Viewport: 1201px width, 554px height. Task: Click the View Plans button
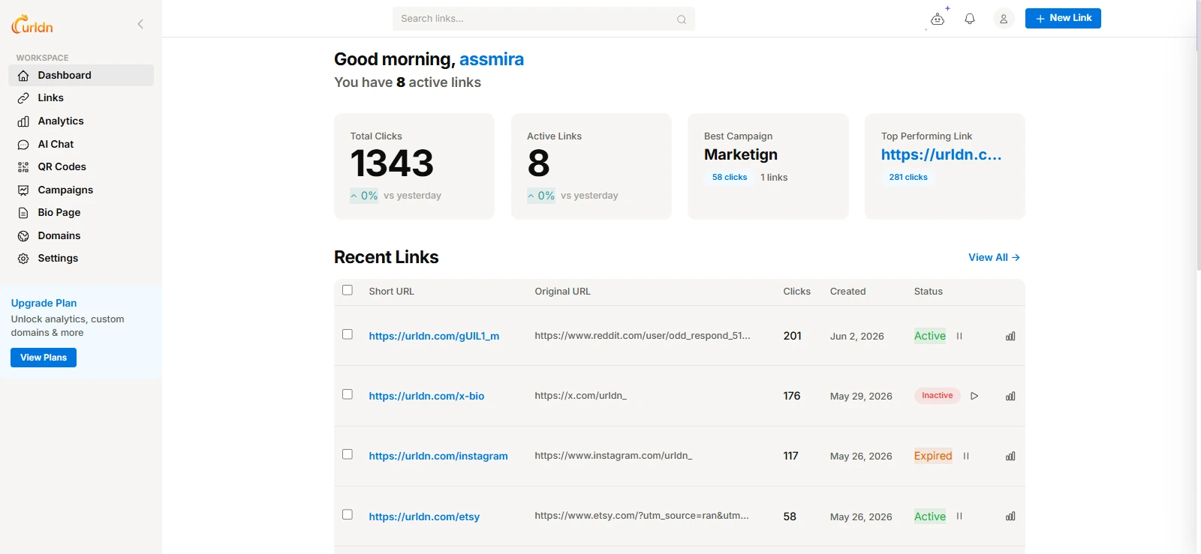click(44, 358)
